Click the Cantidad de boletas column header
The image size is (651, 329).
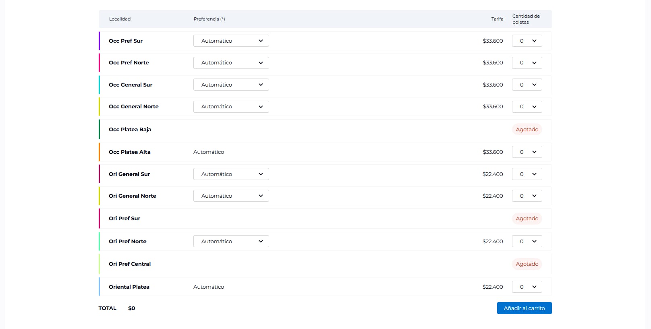(x=526, y=19)
